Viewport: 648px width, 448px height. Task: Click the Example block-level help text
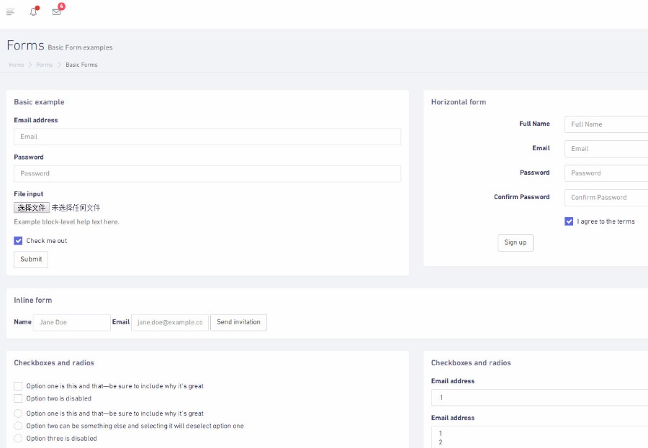66,222
